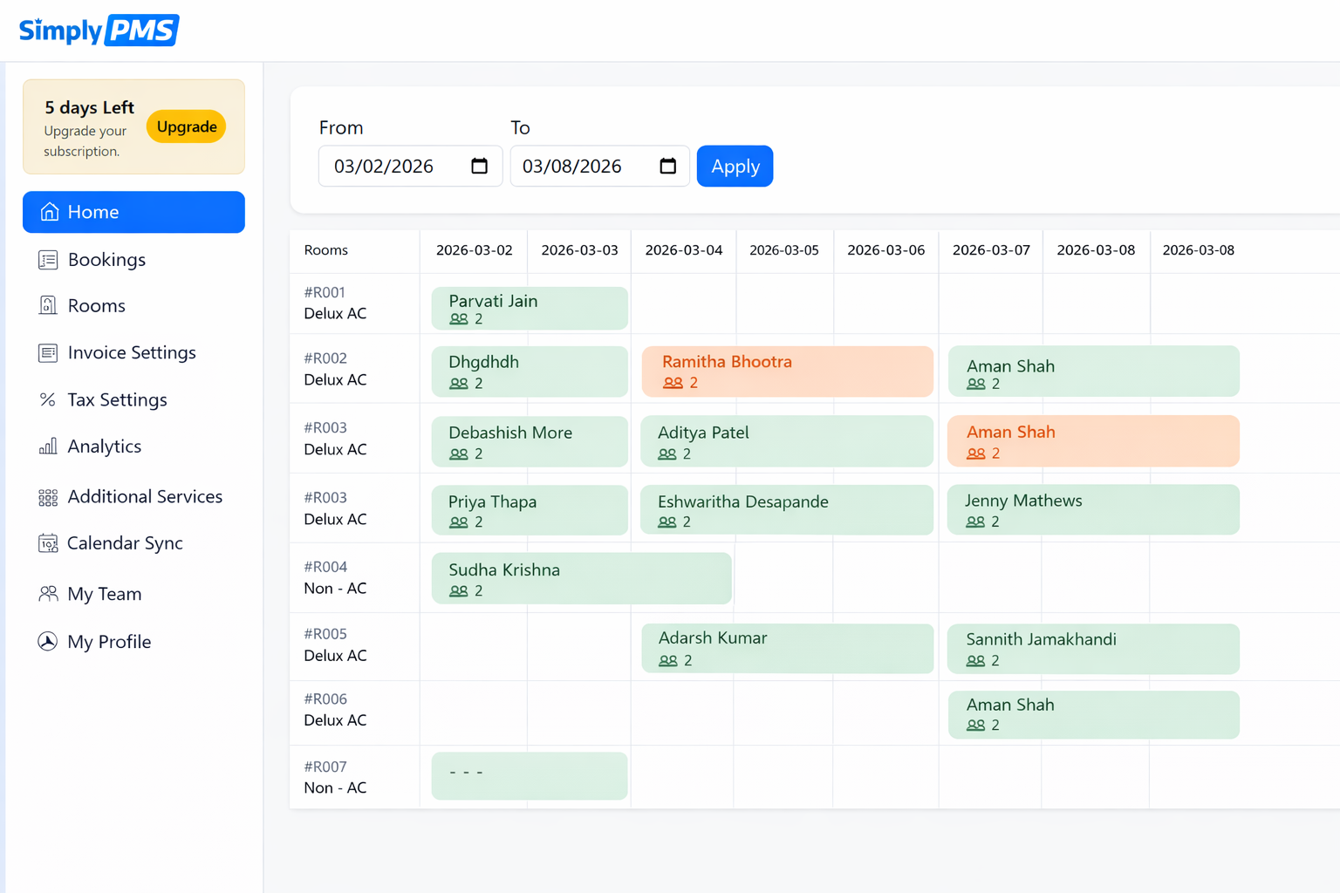Image resolution: width=1340 pixels, height=893 pixels.
Task: Navigate to Invoice Settings menu entry
Action: pyautogui.click(x=131, y=352)
